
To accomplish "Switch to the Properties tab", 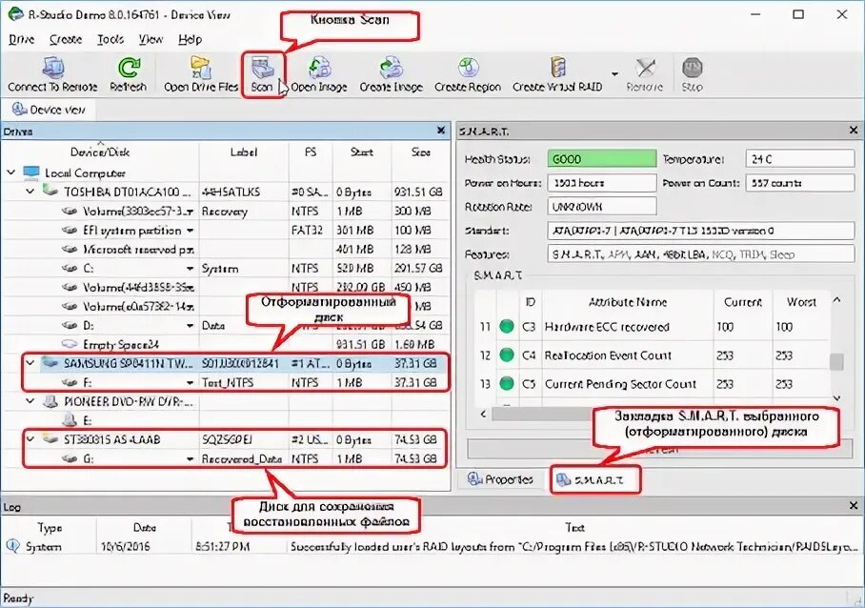I will [500, 479].
